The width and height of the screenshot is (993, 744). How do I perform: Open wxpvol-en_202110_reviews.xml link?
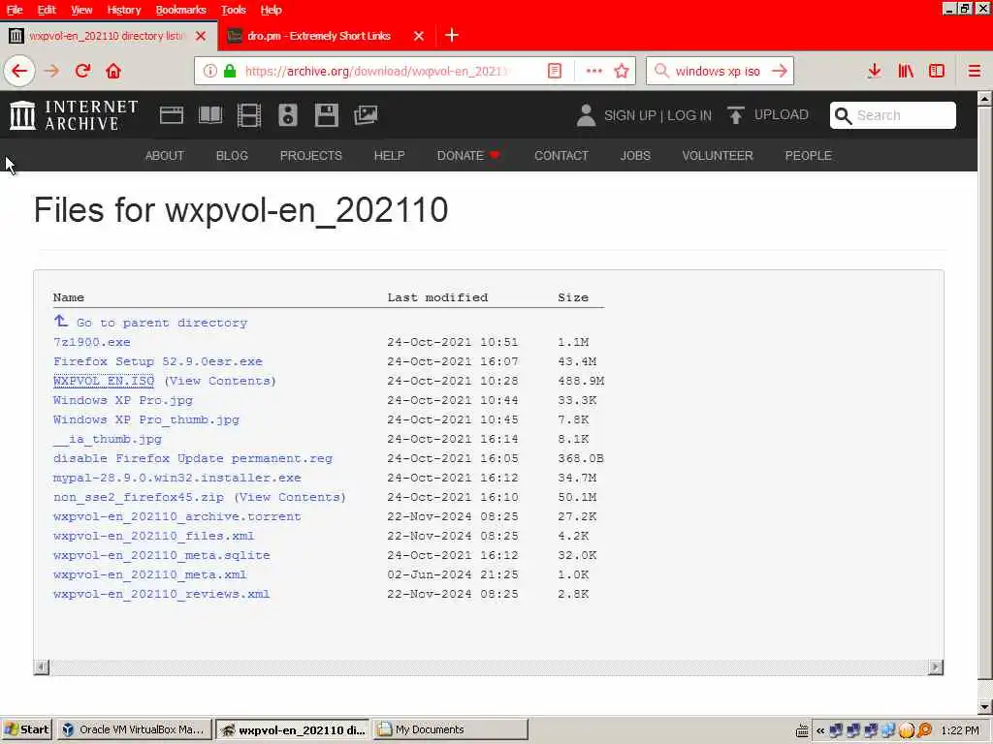pyautogui.click(x=162, y=594)
